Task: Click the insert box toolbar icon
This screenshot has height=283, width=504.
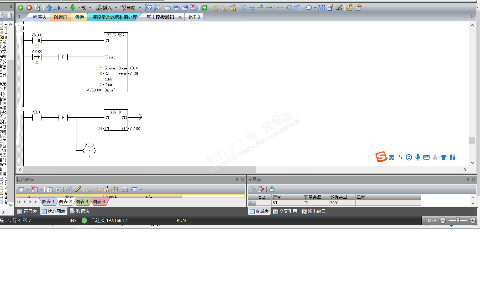Action: 298,8
